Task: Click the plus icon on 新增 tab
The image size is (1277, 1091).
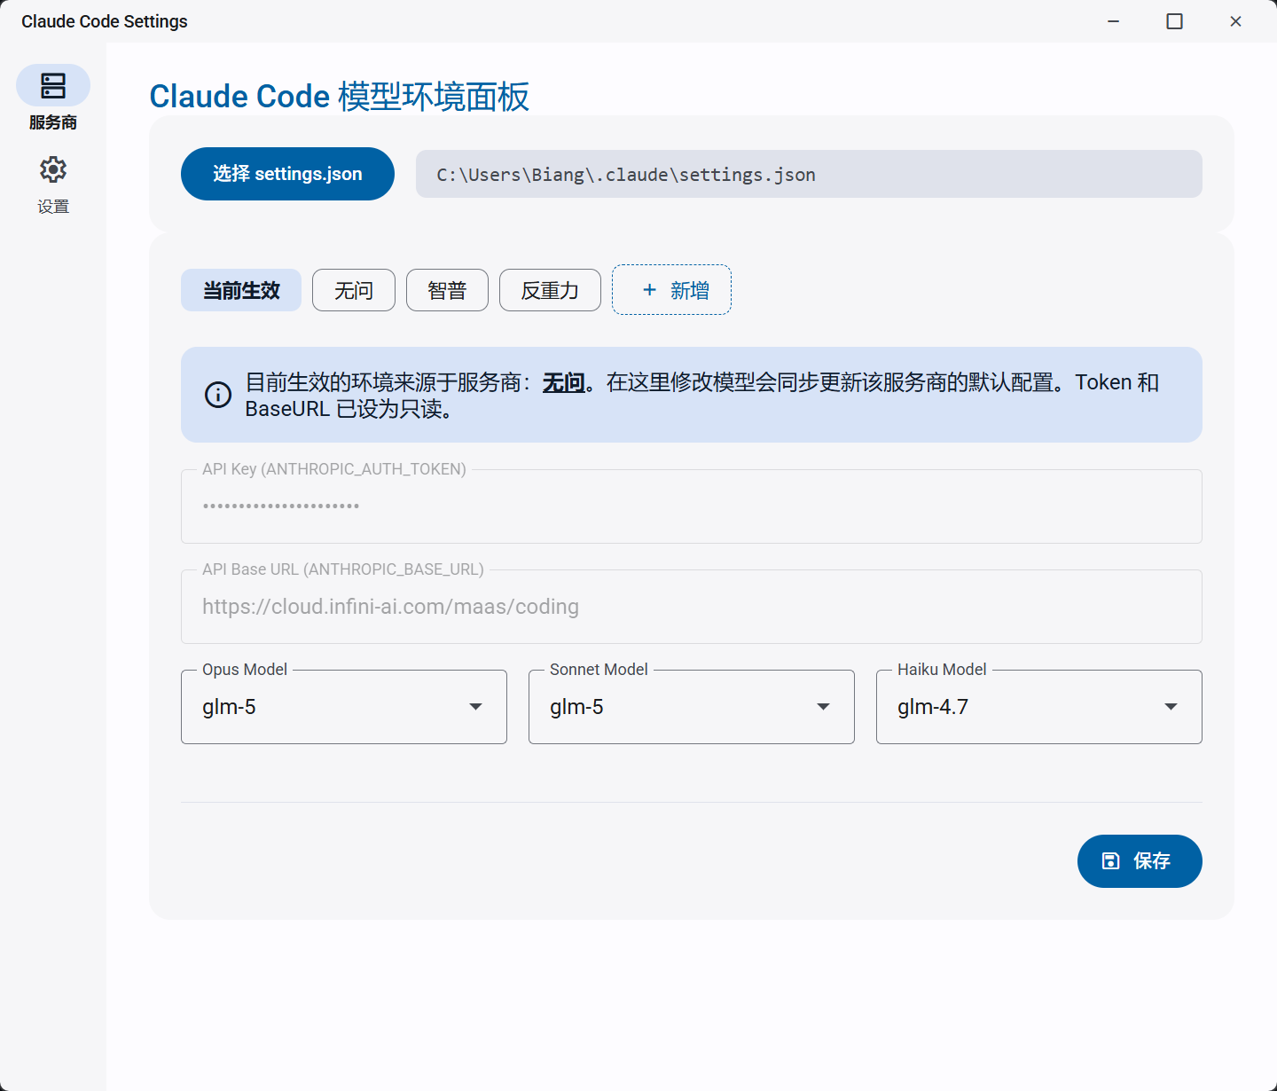Action: [x=649, y=290]
